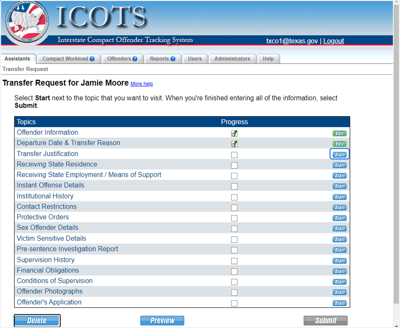Edit Departure Date & Transfer Reason

(339, 144)
